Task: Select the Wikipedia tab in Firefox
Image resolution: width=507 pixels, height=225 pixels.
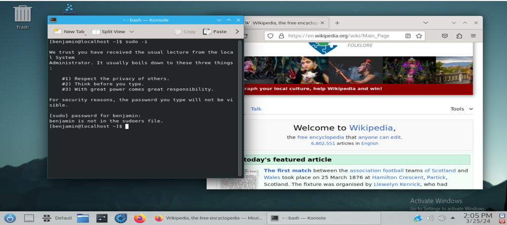Action: pyautogui.click(x=286, y=23)
